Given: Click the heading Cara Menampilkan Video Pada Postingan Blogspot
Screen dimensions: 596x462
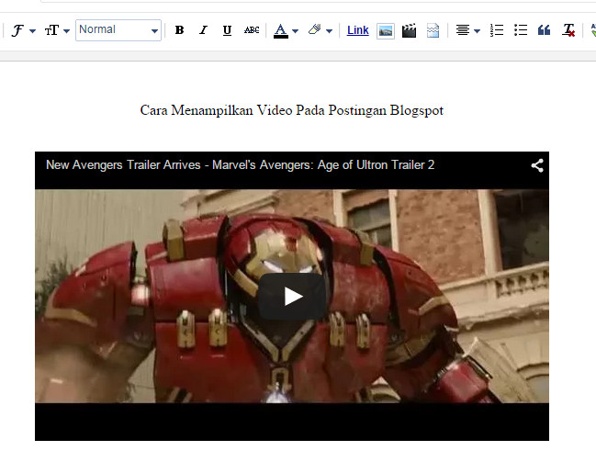Looking at the screenshot, I should pyautogui.click(x=291, y=110).
